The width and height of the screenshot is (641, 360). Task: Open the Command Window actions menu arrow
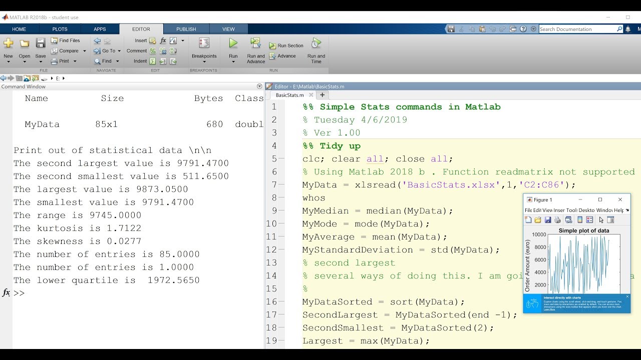(x=259, y=86)
